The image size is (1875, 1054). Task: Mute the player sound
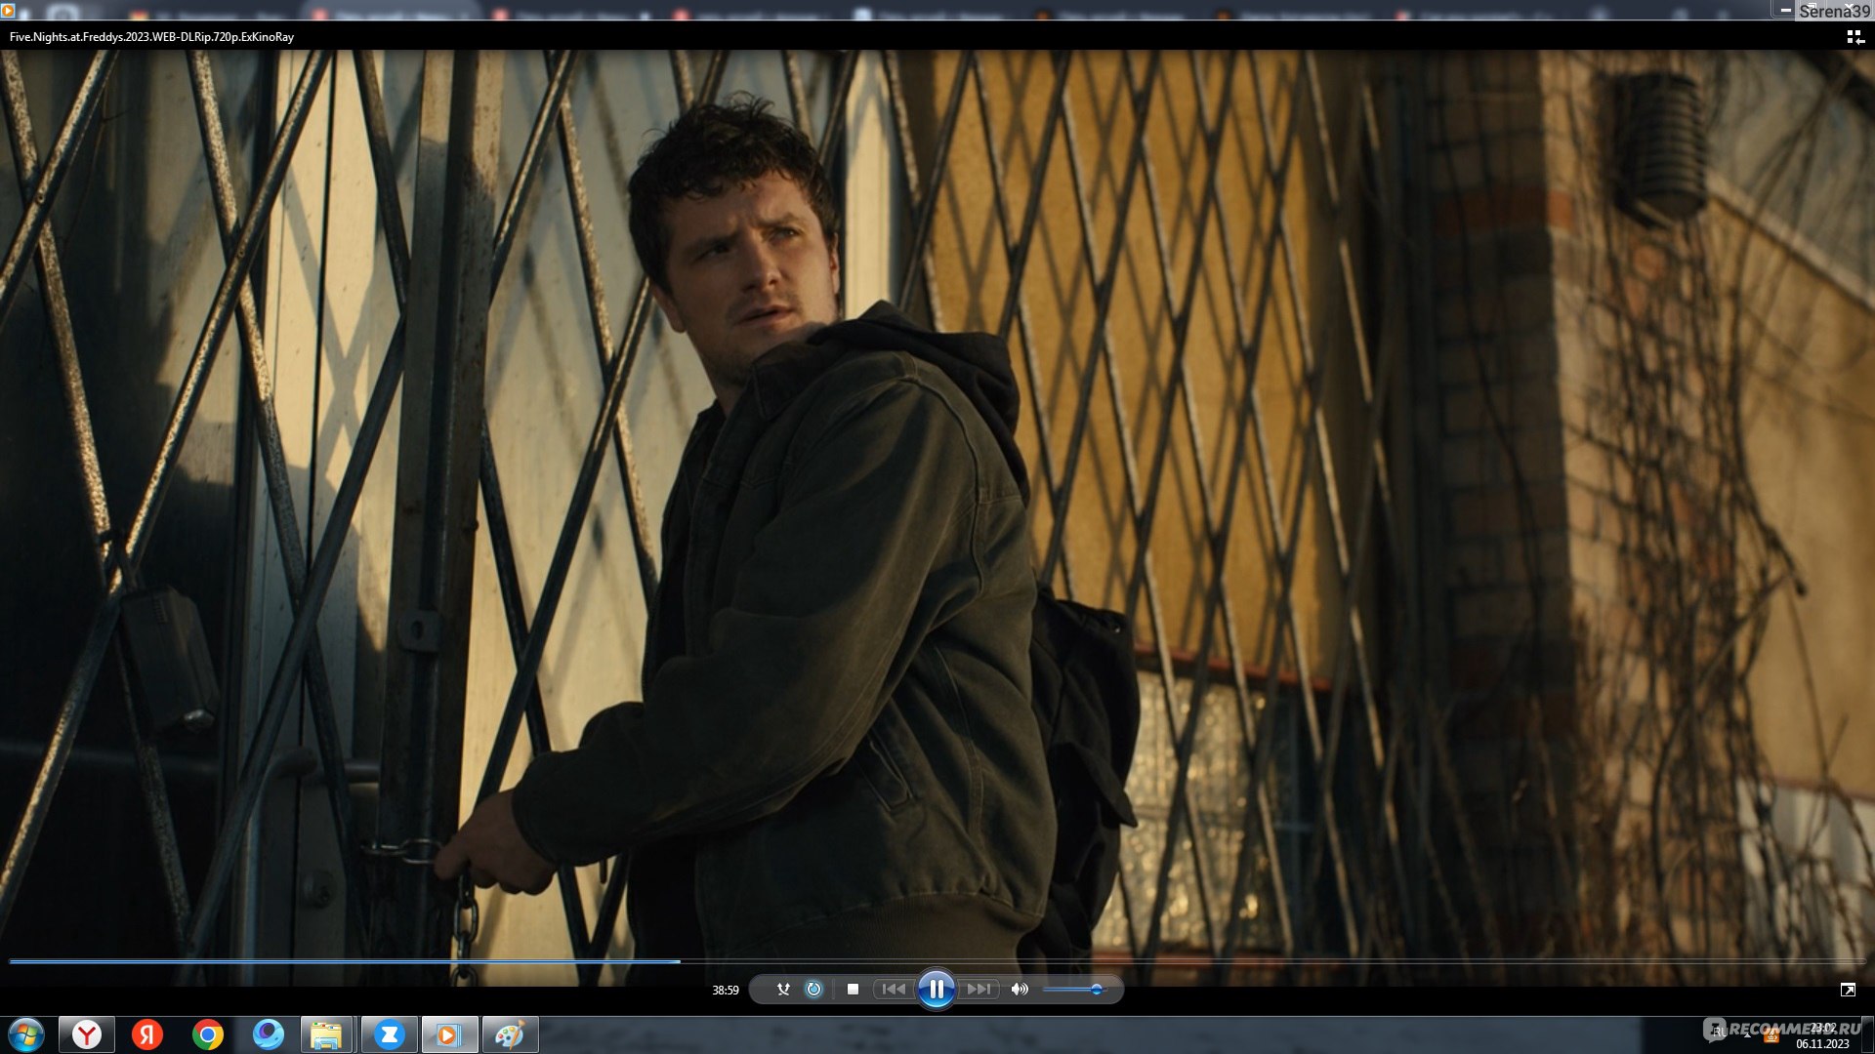1020,990
